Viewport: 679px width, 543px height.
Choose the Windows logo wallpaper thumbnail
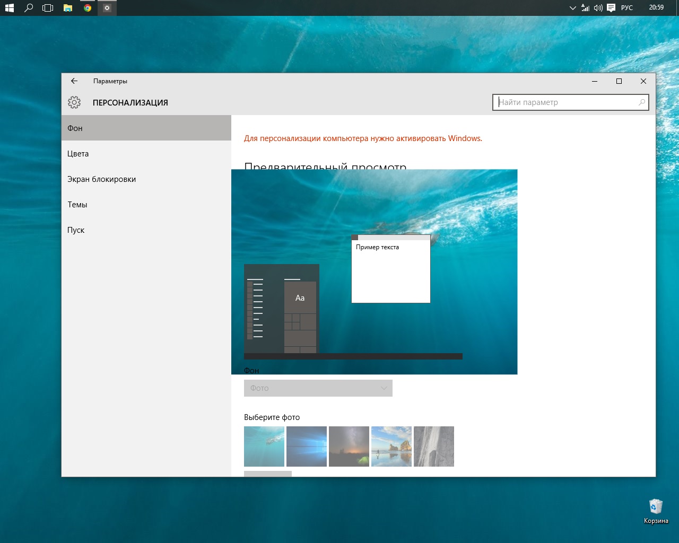[307, 446]
